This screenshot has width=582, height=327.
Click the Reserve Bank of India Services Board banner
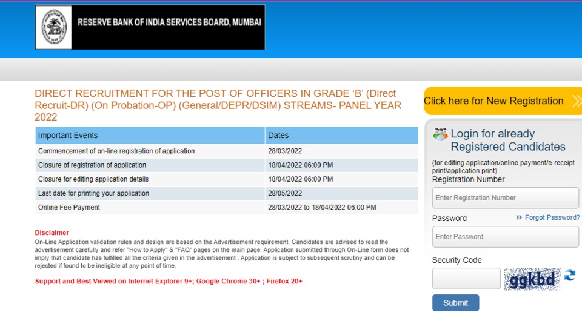pyautogui.click(x=150, y=27)
